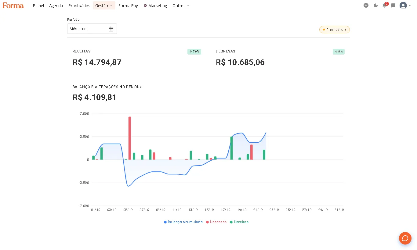Click the tall red expense bar at 05/10
Viewport: 417px width, 250px height.
pyautogui.click(x=129, y=138)
